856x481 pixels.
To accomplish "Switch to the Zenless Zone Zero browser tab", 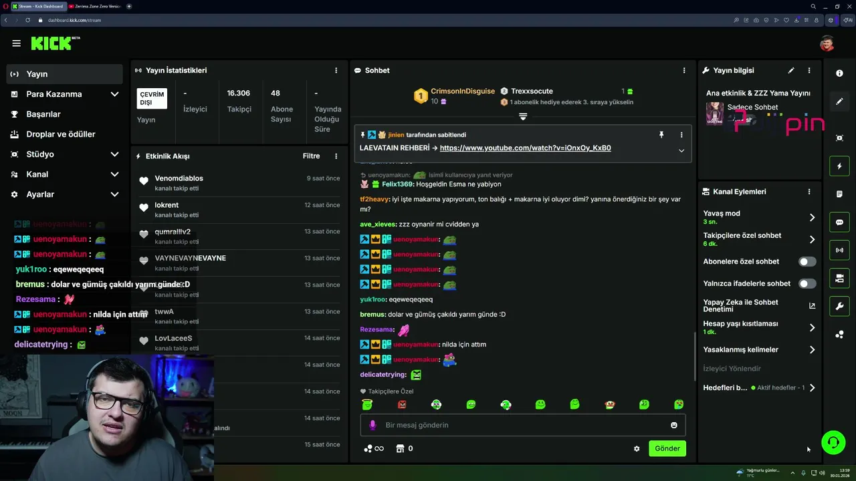I will pyautogui.click(x=94, y=6).
